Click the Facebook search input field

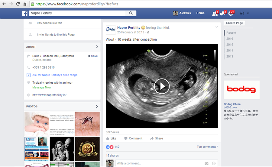click(77, 13)
